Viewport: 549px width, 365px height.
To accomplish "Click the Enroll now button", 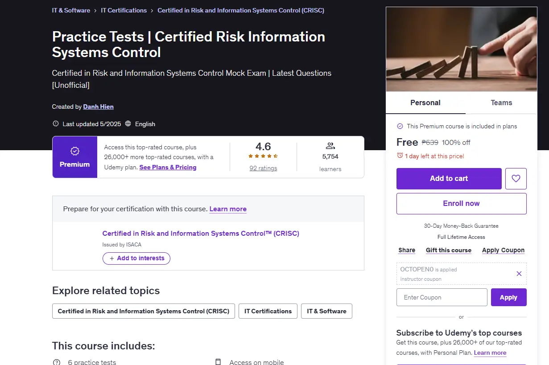I will pyautogui.click(x=462, y=204).
